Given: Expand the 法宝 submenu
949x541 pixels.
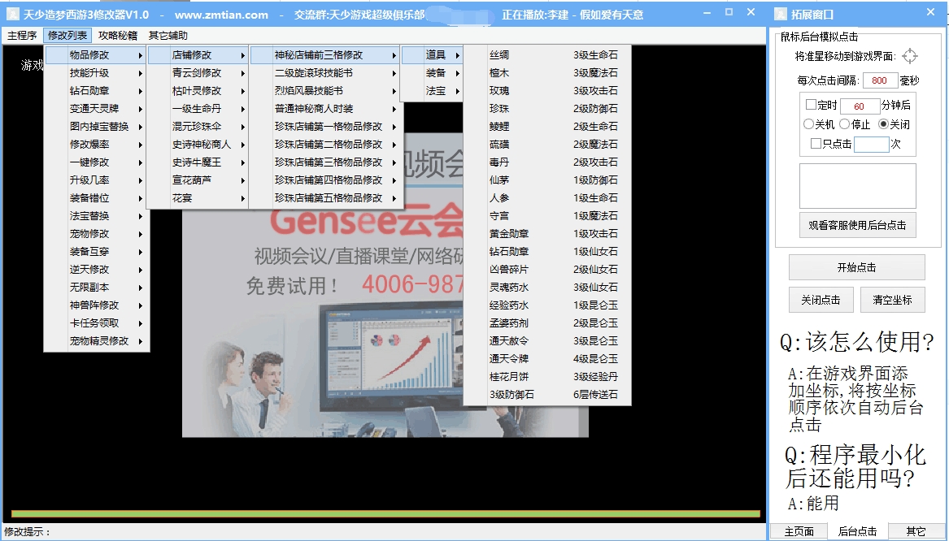Looking at the screenshot, I should 432,91.
